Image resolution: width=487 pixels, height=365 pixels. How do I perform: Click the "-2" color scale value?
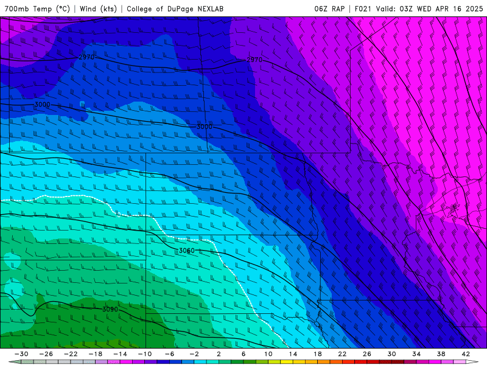[194, 354]
